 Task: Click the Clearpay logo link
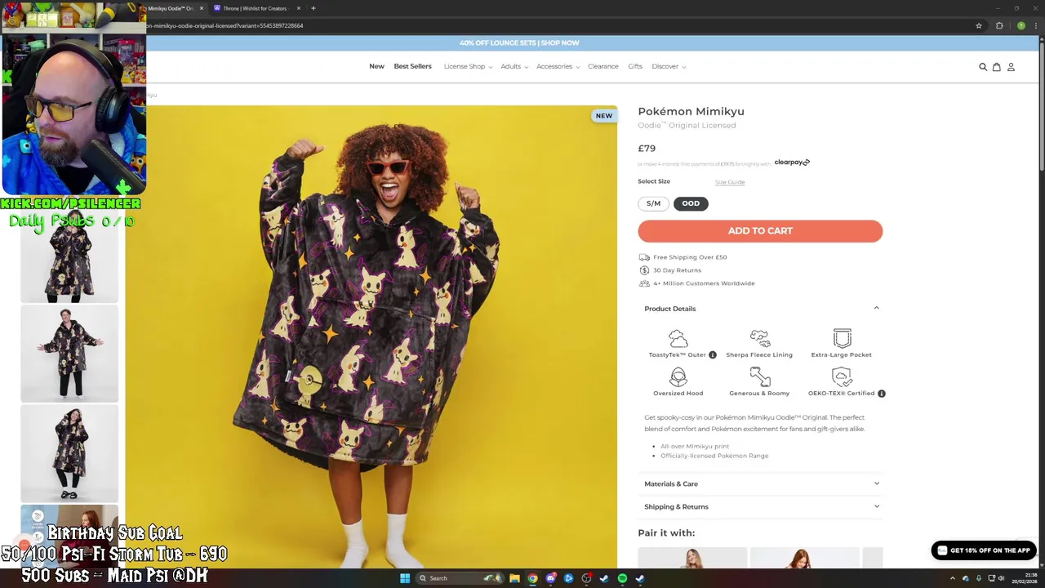[792, 163]
